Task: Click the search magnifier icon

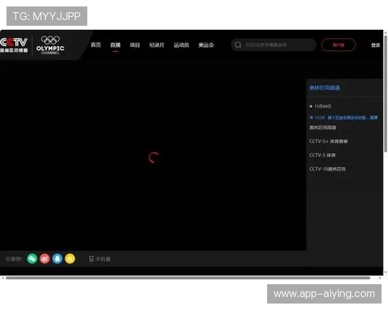Action: click(238, 45)
